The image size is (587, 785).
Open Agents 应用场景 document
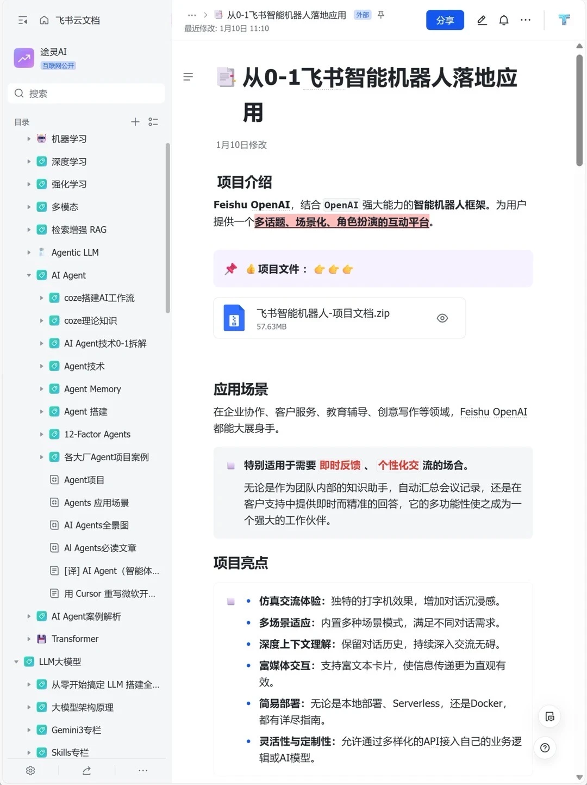click(x=97, y=503)
